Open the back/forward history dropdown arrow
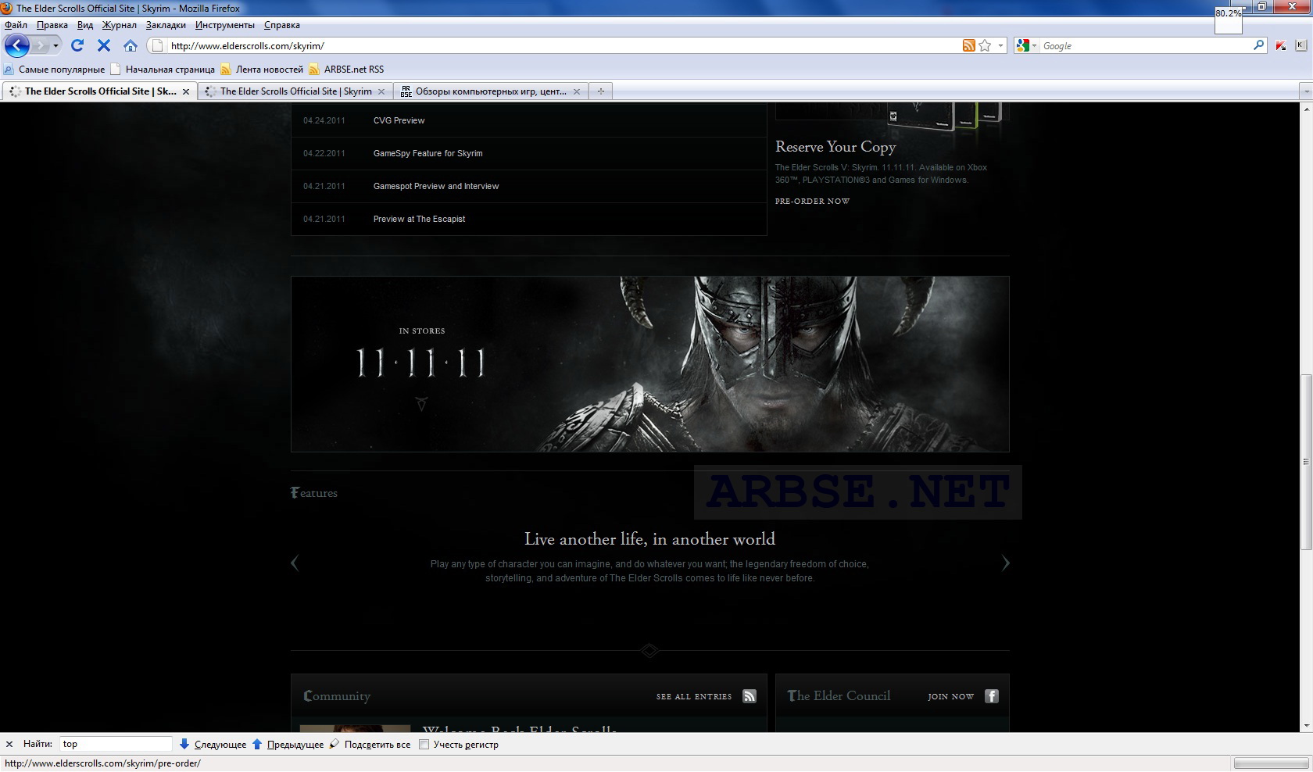 [55, 45]
